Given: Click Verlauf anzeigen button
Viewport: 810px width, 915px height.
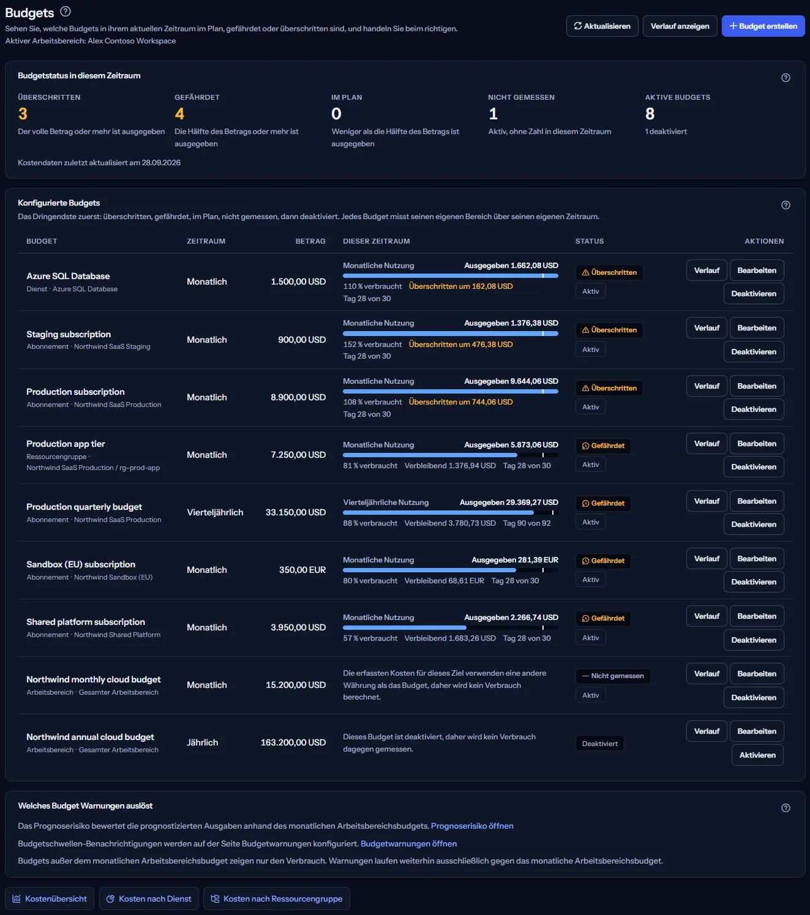Looking at the screenshot, I should pyautogui.click(x=680, y=26).
